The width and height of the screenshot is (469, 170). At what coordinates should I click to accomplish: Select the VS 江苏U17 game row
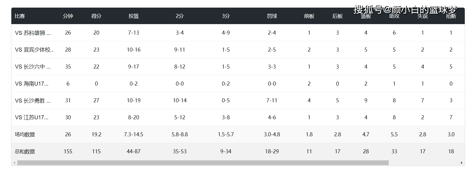point(32,118)
